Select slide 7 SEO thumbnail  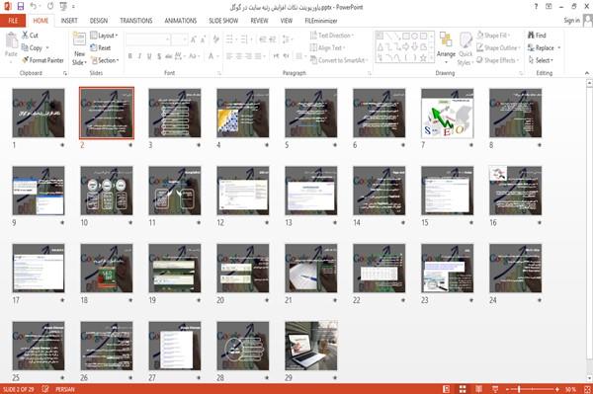(447, 113)
